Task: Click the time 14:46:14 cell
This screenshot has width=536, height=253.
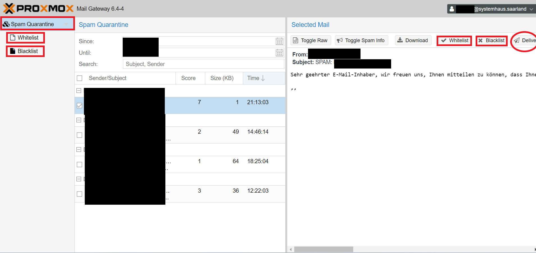Action: 258,132
